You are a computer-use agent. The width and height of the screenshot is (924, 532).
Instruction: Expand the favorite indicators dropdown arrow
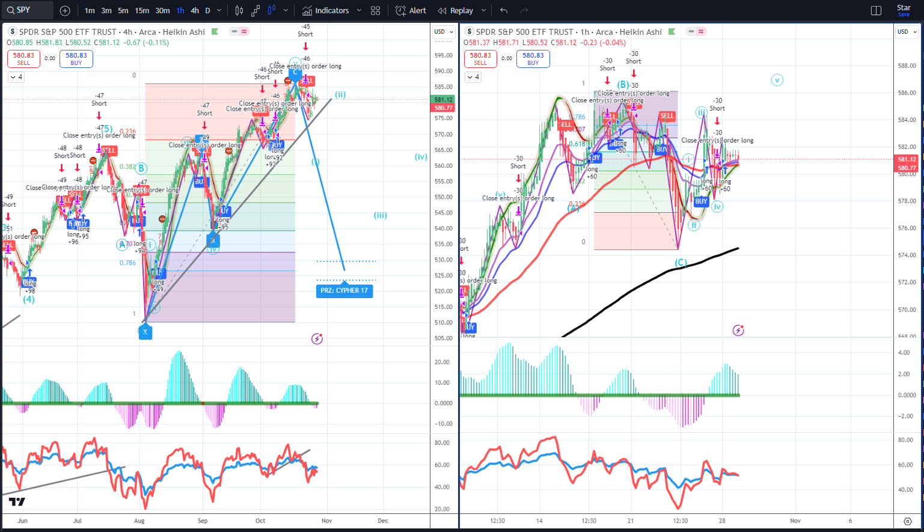[359, 10]
